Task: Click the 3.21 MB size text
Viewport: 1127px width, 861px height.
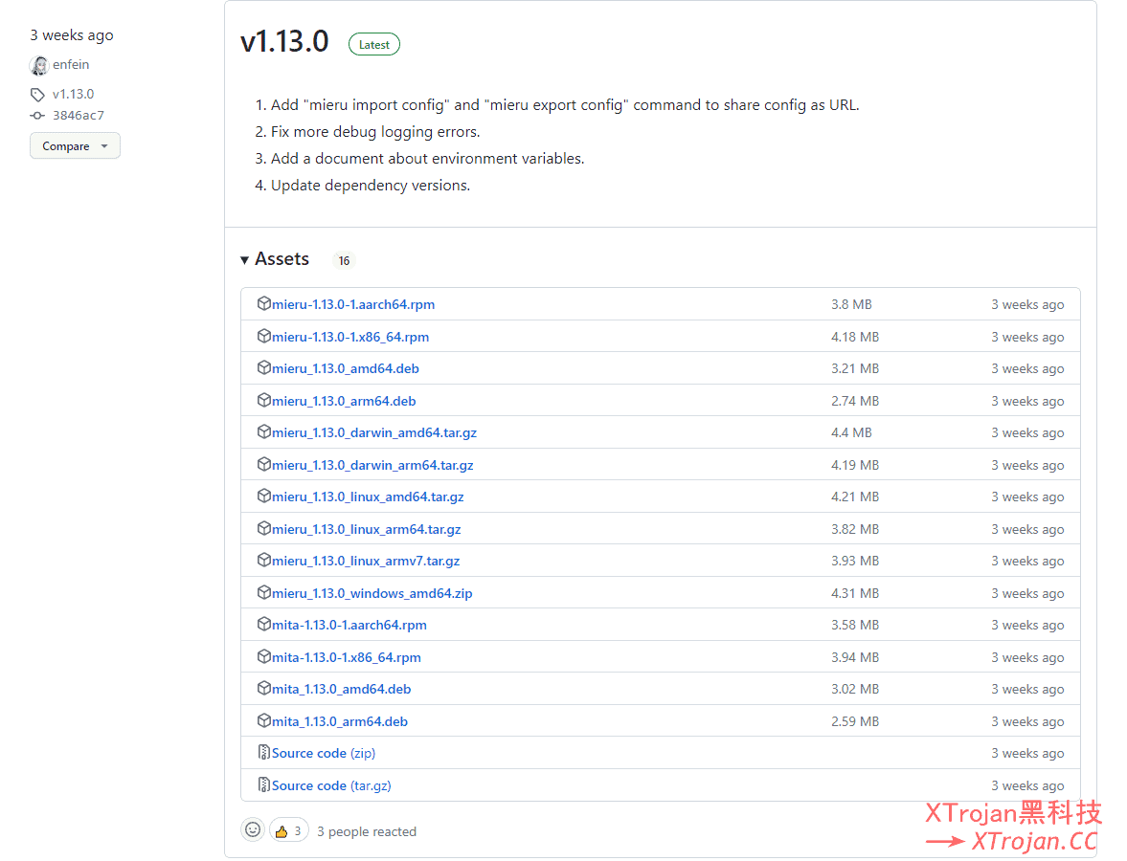Action: (x=855, y=368)
